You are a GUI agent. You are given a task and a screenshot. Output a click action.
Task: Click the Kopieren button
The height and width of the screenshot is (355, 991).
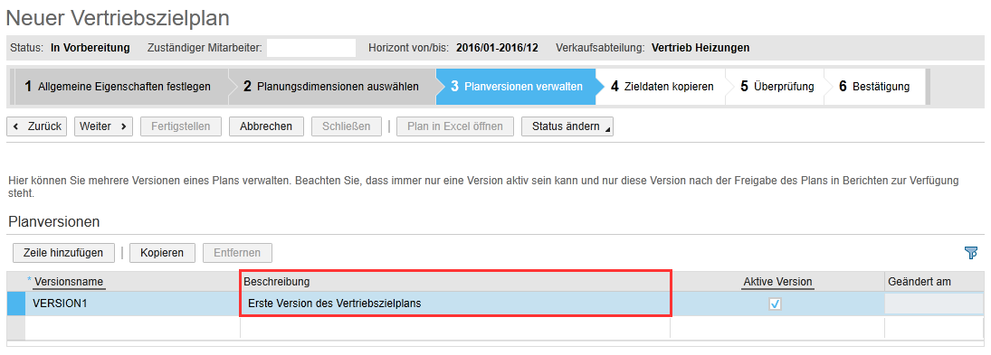[162, 253]
